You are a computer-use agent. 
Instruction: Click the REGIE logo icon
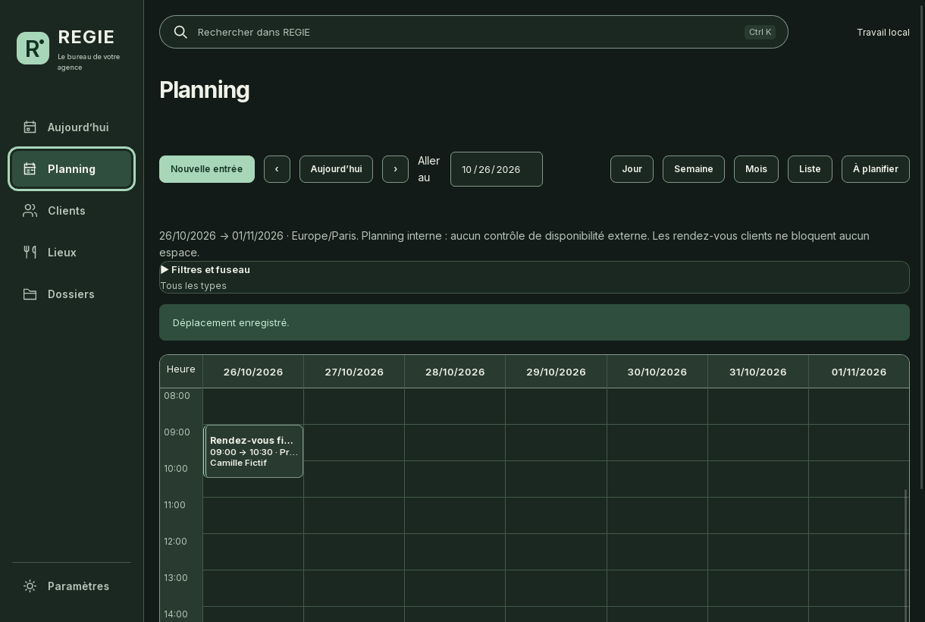tap(33, 48)
